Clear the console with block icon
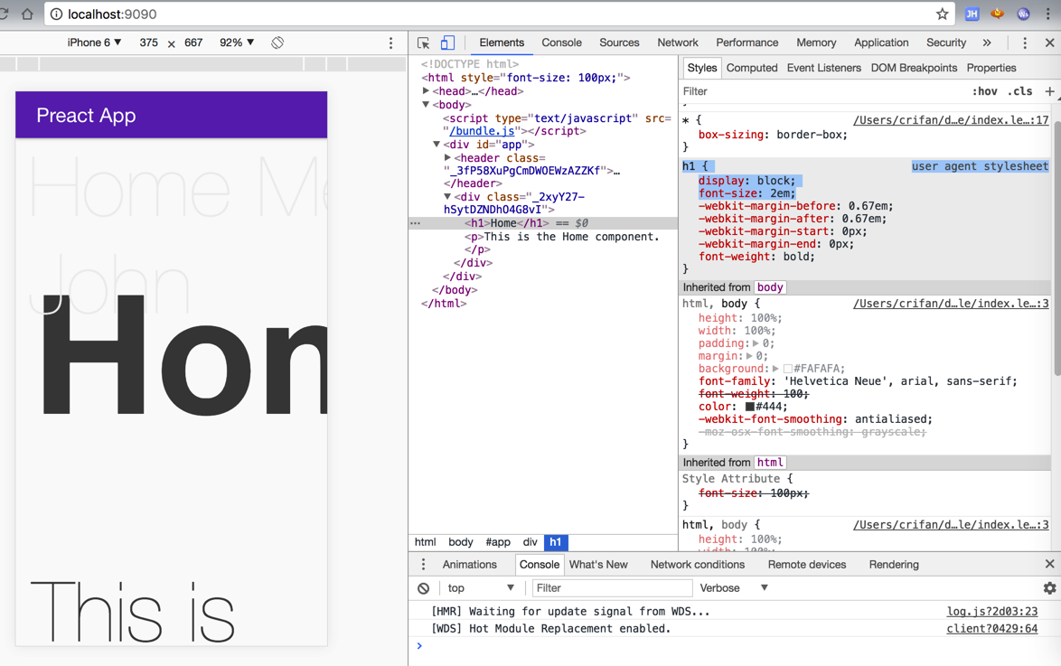 [x=424, y=588]
